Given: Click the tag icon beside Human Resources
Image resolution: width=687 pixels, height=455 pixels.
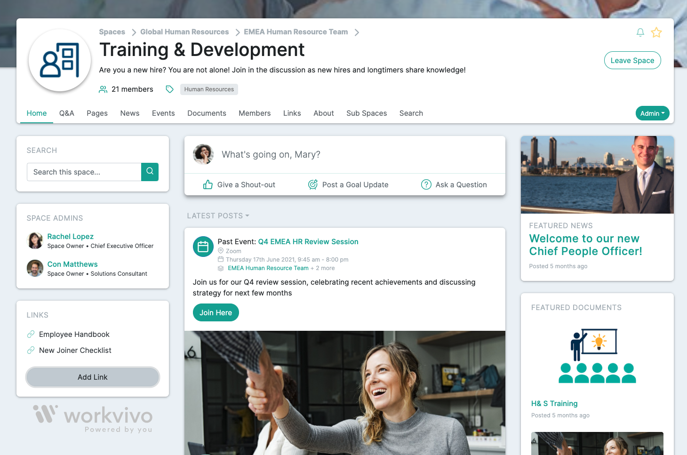Looking at the screenshot, I should [x=170, y=89].
